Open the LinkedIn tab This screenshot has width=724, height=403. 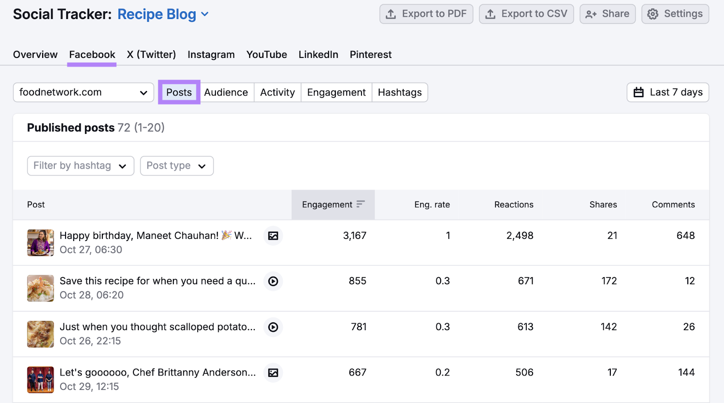point(318,55)
